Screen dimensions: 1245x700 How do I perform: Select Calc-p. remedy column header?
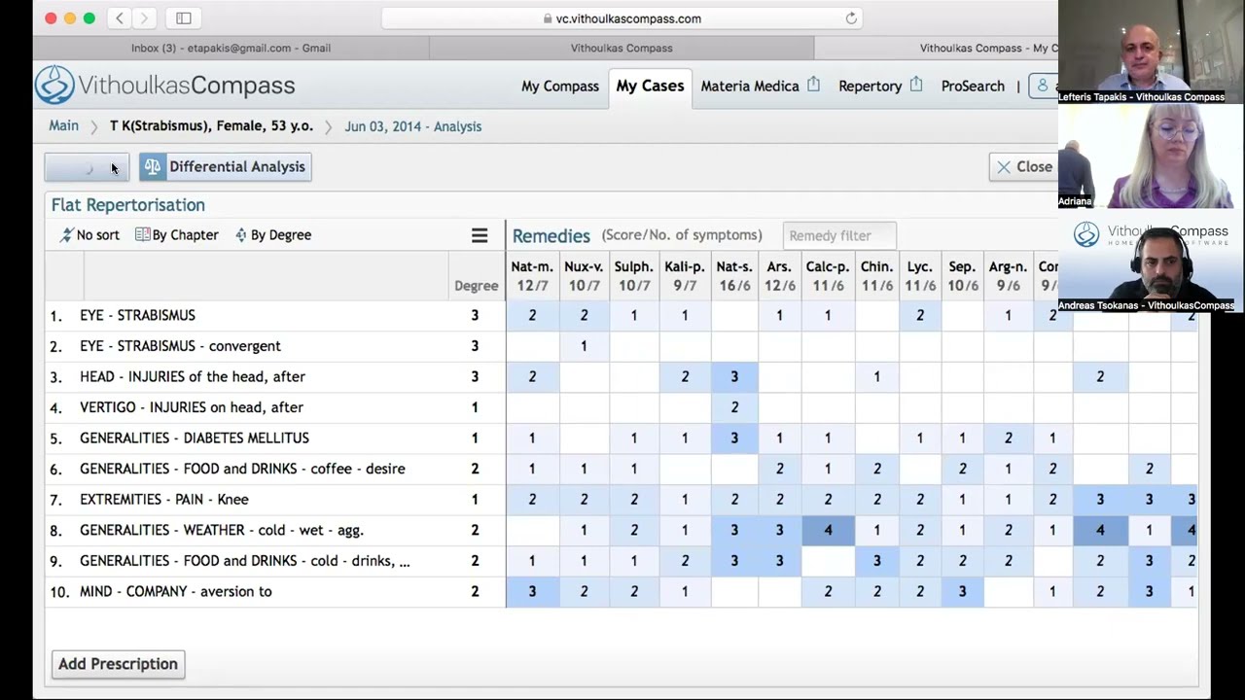tap(828, 276)
